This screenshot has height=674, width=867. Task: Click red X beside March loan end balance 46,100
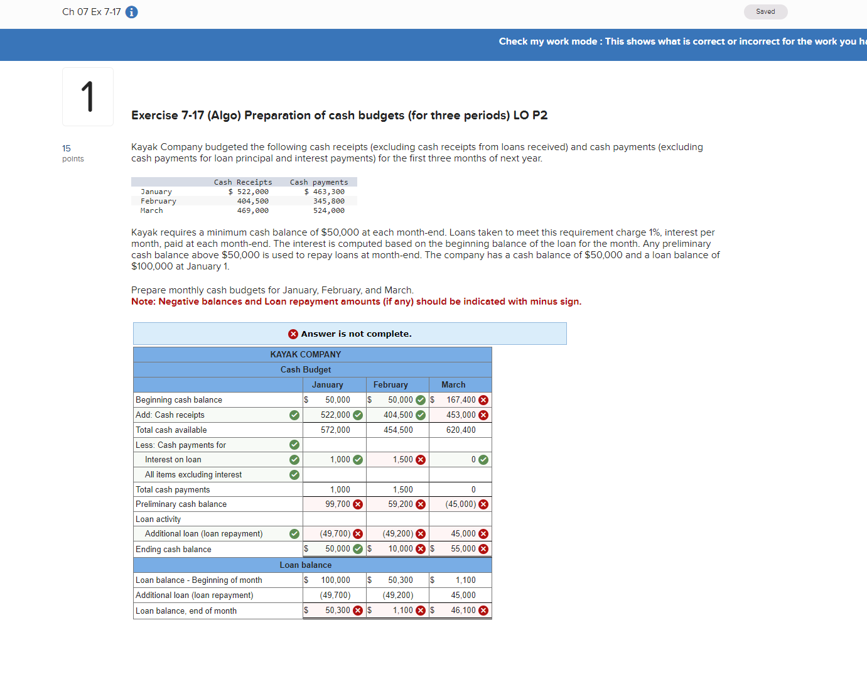[x=483, y=611]
